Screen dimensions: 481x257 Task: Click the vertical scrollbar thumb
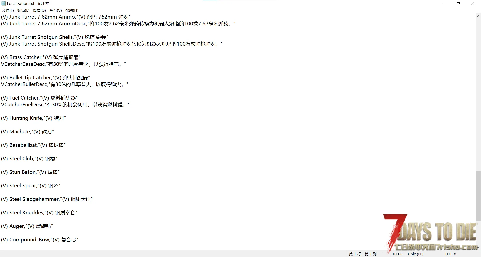478,196
